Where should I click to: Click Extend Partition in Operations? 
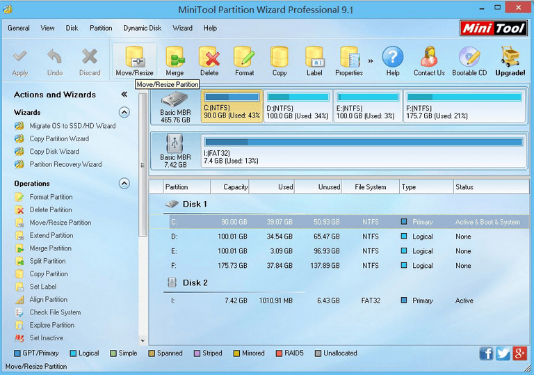[51, 235]
